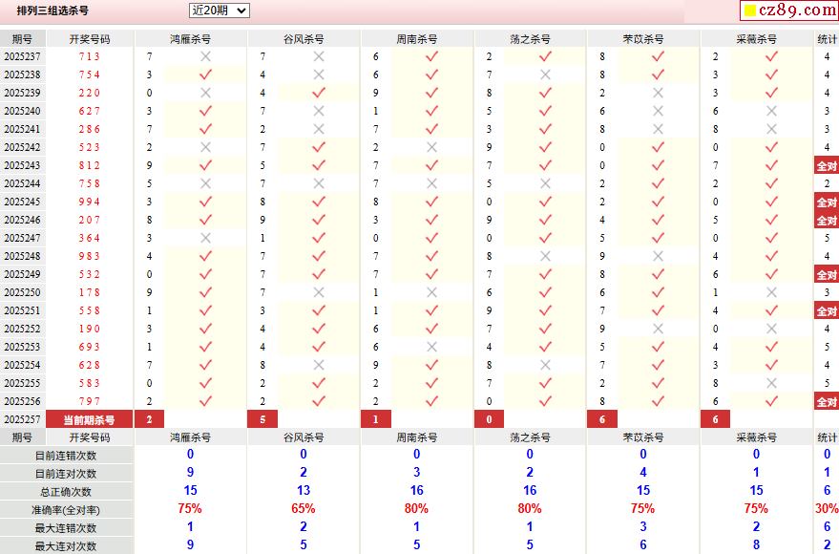Click the 准确率(全对率) row label
The image size is (839, 554).
[x=66, y=510]
